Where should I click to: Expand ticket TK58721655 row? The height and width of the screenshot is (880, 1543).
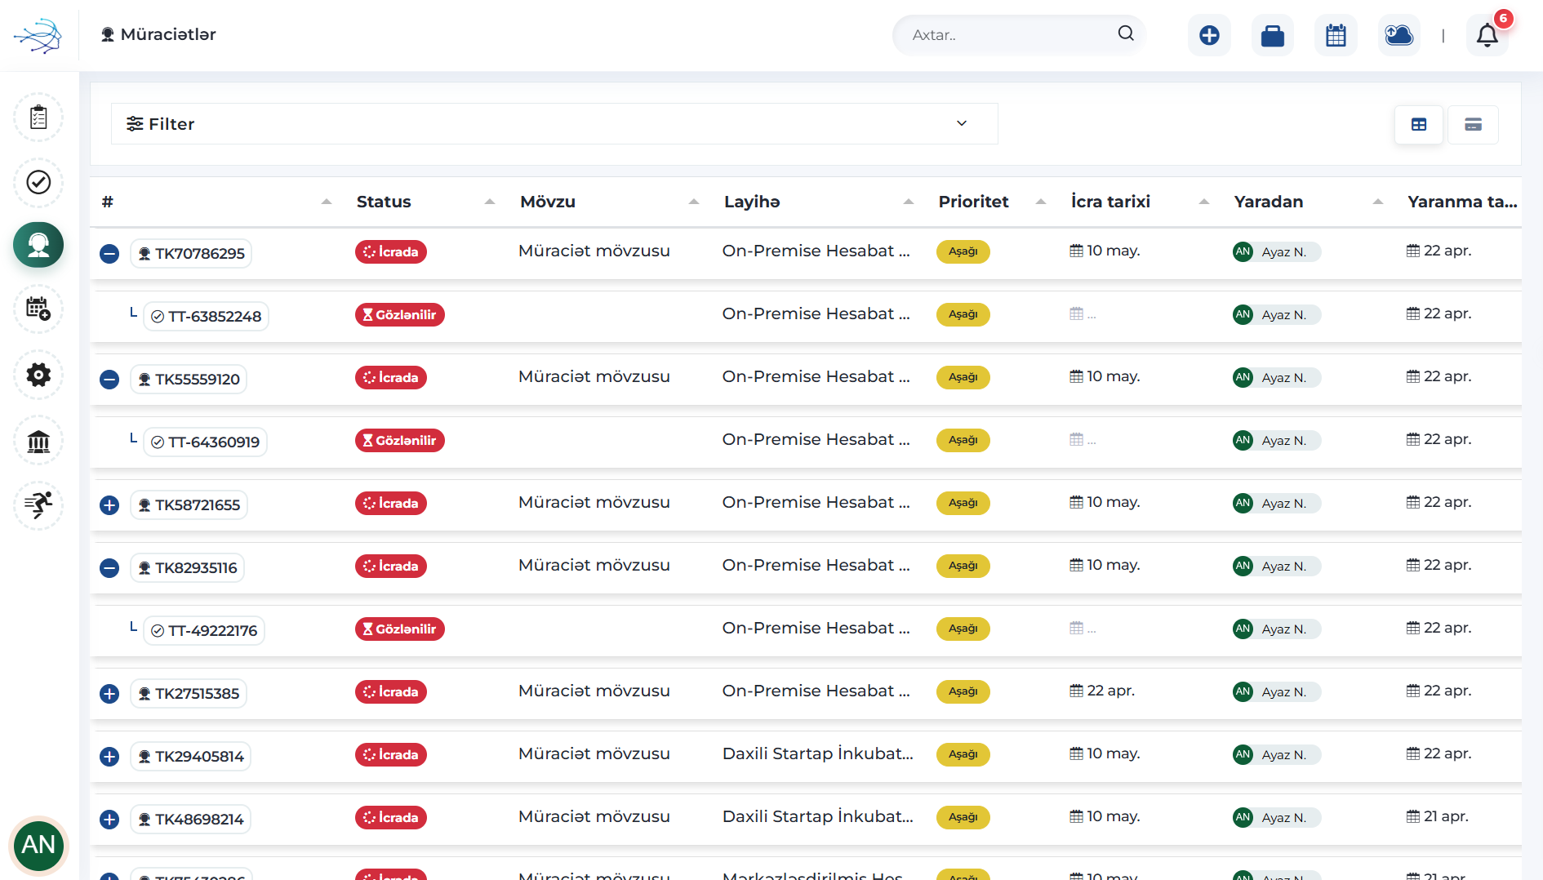point(109,505)
